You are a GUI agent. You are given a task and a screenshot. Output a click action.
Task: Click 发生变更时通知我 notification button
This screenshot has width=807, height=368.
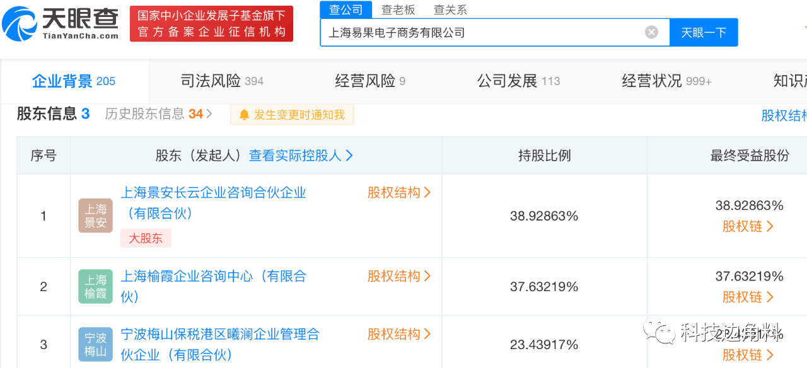292,115
